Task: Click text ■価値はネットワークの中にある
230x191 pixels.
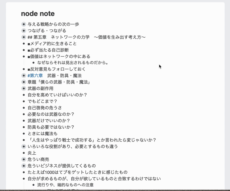Action: click(x=59, y=56)
